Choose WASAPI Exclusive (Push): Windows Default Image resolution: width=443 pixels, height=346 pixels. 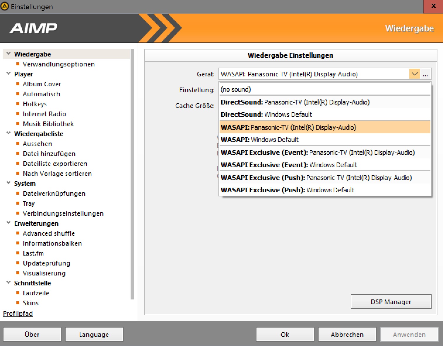(x=325, y=190)
